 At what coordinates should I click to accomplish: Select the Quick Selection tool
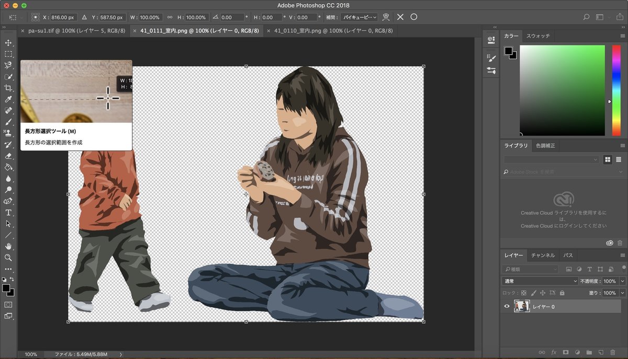8,77
